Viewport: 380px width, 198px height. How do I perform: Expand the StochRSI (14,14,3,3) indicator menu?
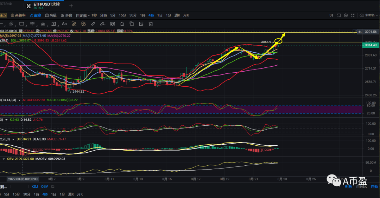click(19, 100)
